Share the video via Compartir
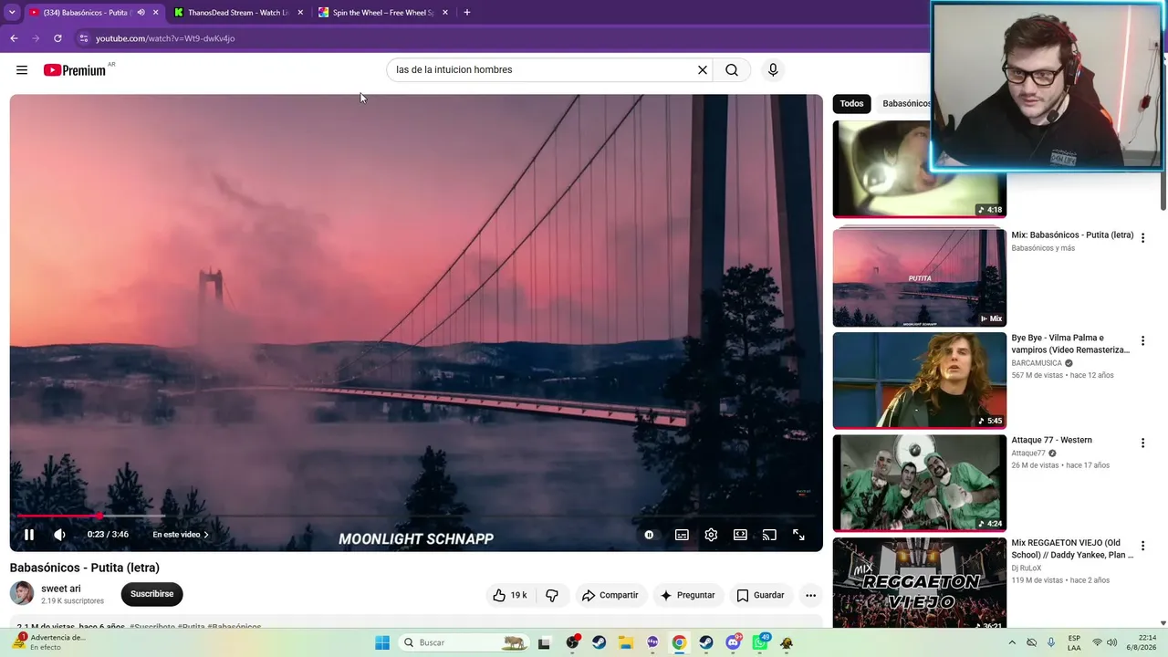1168x657 pixels. coord(610,595)
